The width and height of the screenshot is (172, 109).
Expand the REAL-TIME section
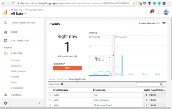pyautogui.click(x=17, y=53)
